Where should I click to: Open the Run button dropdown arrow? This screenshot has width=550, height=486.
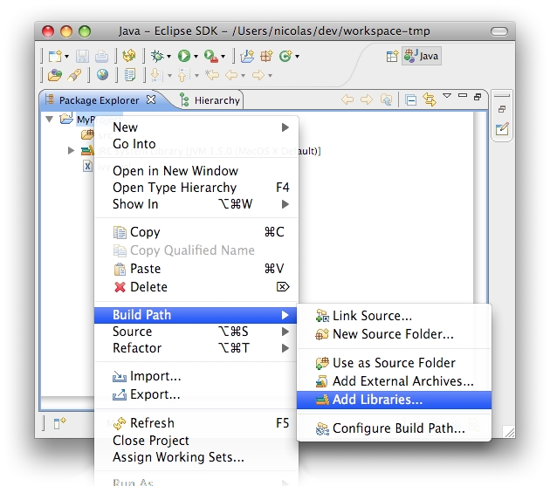coord(197,57)
